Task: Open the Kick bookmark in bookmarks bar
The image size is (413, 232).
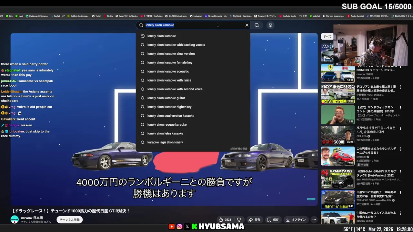Action: coord(9,16)
